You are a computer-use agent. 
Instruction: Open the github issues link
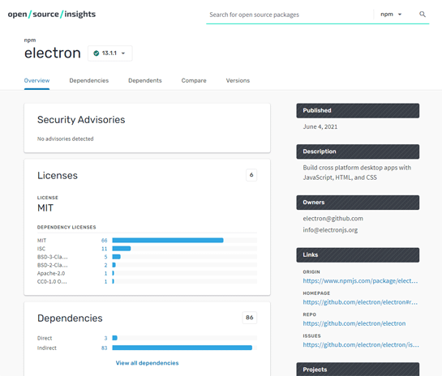click(x=361, y=344)
